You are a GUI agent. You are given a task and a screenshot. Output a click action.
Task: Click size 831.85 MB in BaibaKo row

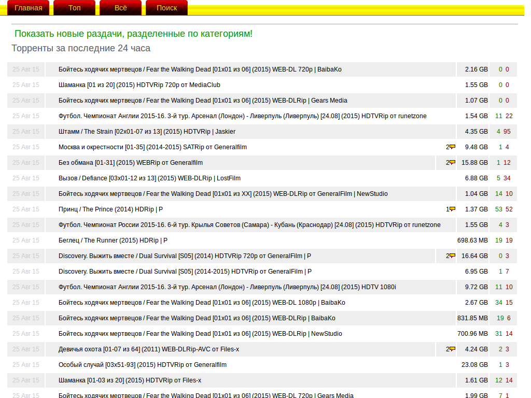(472, 319)
